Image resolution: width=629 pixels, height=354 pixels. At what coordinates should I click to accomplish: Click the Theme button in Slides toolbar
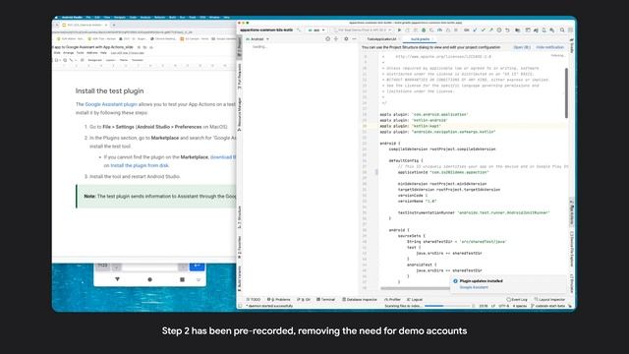pyautogui.click(x=124, y=60)
